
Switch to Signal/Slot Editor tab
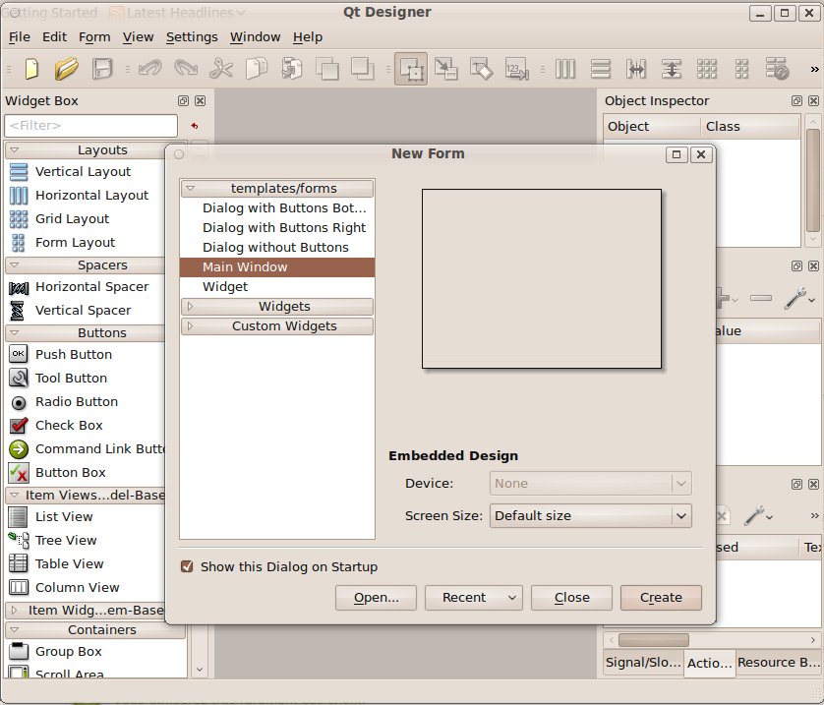pyautogui.click(x=643, y=662)
